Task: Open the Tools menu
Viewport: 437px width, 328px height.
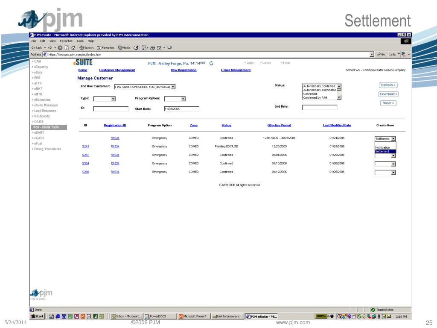Action: click(x=80, y=41)
